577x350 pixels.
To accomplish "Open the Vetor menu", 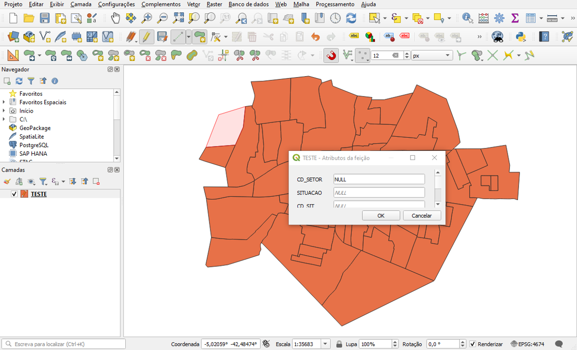I will point(194,4).
